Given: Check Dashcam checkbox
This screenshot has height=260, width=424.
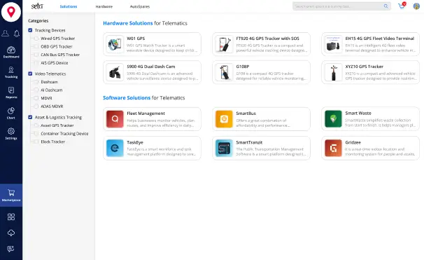Looking at the screenshot, I should (36, 82).
